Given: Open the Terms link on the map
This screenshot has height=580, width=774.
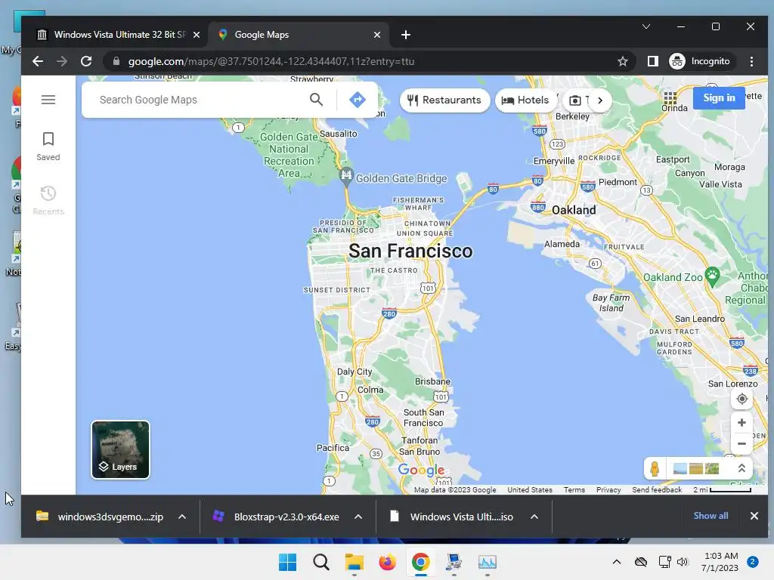Looking at the screenshot, I should pyautogui.click(x=574, y=489).
